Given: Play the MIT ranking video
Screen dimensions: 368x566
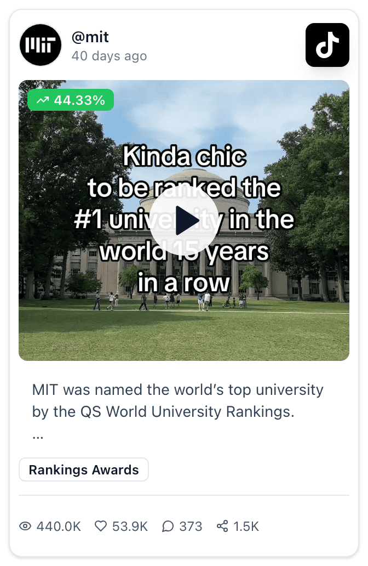Looking at the screenshot, I should (x=184, y=220).
